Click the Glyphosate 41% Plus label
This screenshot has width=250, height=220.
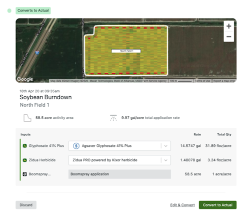[46, 146]
